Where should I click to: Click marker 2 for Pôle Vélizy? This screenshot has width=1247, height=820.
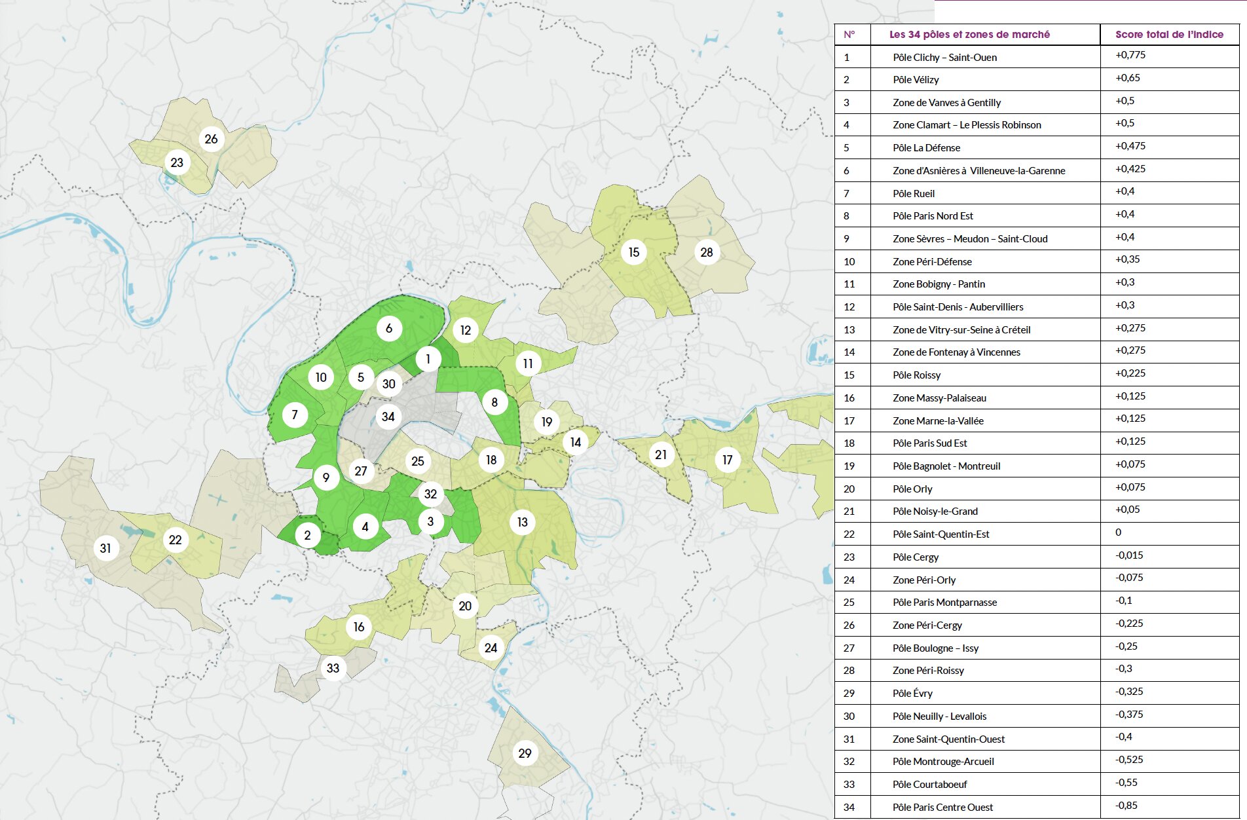(x=307, y=536)
